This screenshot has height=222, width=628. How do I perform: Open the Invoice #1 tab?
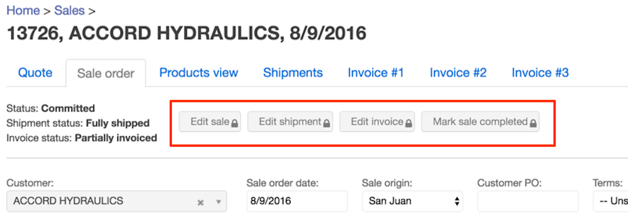click(x=376, y=73)
